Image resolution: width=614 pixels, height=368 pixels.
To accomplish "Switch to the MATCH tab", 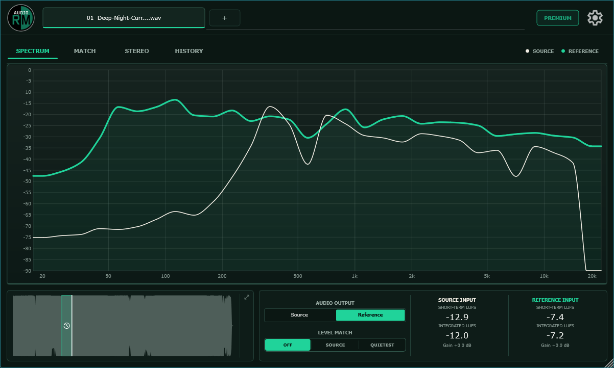I will click(85, 51).
